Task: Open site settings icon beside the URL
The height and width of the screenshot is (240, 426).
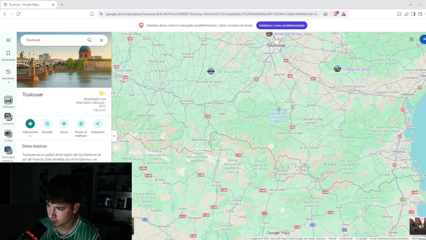Action: [101, 14]
